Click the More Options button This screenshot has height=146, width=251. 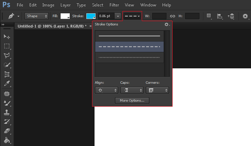coord(132,101)
